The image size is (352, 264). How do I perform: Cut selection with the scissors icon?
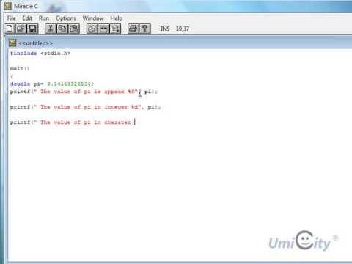point(51,29)
